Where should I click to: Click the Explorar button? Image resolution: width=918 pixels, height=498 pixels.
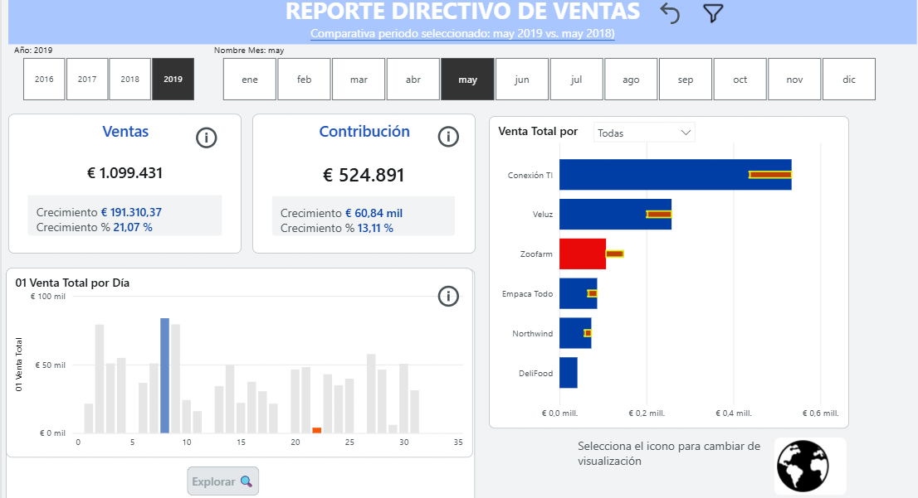223,481
